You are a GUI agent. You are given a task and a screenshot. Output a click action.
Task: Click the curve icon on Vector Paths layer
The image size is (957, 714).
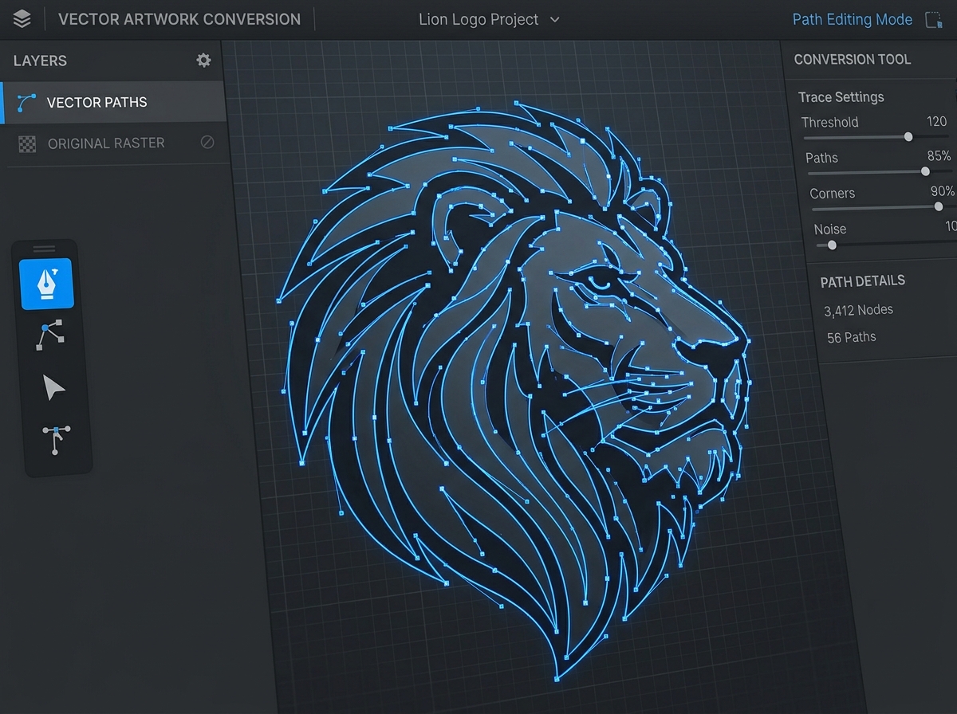(27, 102)
